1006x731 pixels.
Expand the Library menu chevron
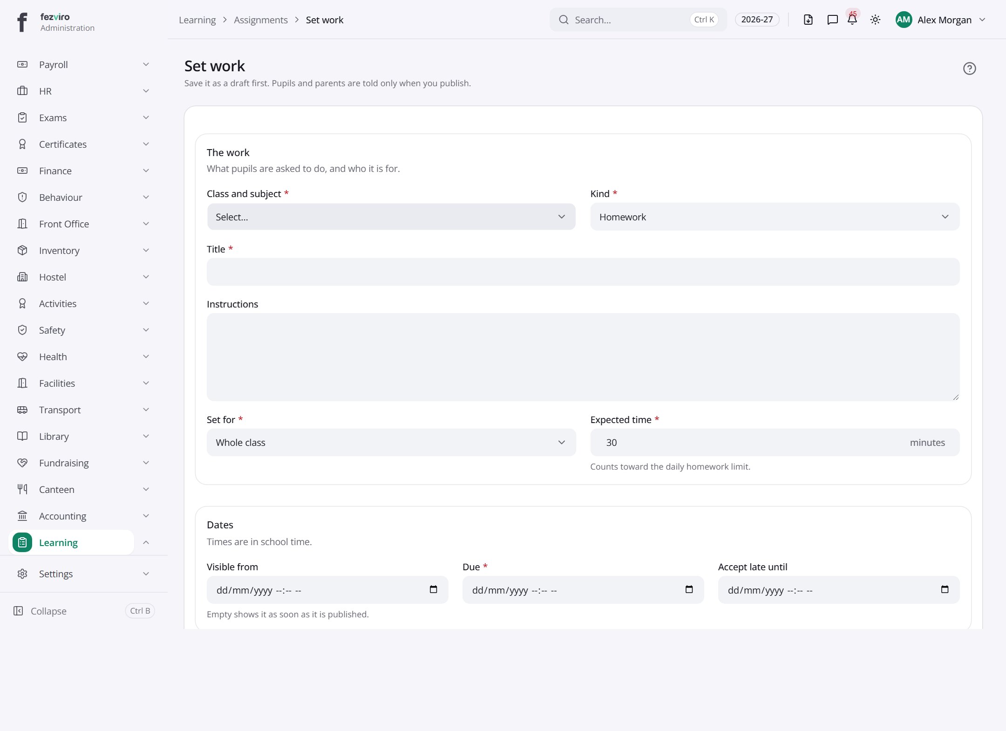tap(146, 436)
